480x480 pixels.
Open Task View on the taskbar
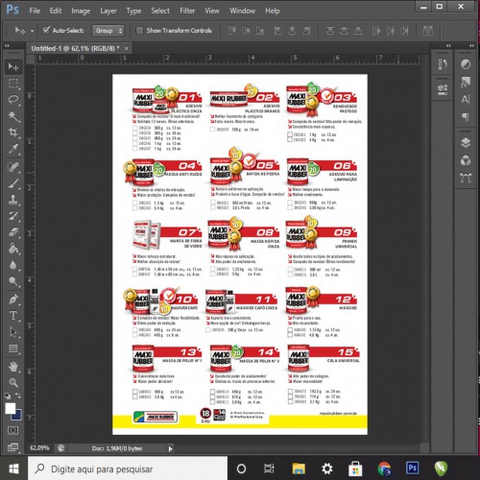tap(269, 469)
